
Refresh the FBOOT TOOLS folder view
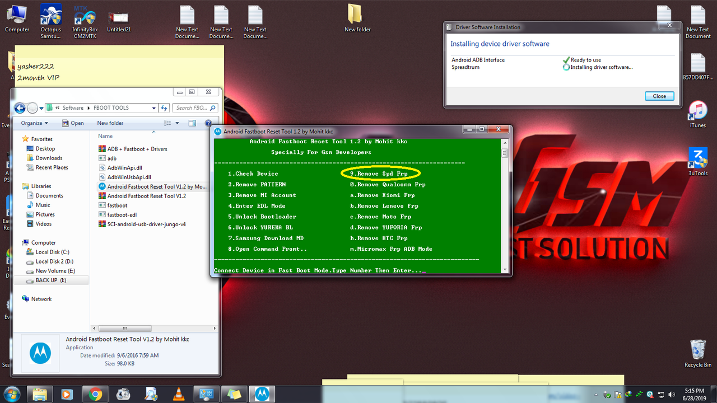164,108
